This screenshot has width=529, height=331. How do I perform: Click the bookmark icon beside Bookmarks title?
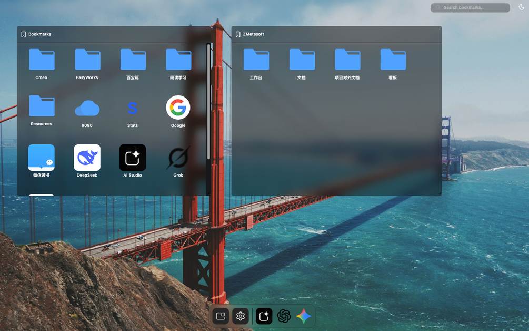point(23,34)
